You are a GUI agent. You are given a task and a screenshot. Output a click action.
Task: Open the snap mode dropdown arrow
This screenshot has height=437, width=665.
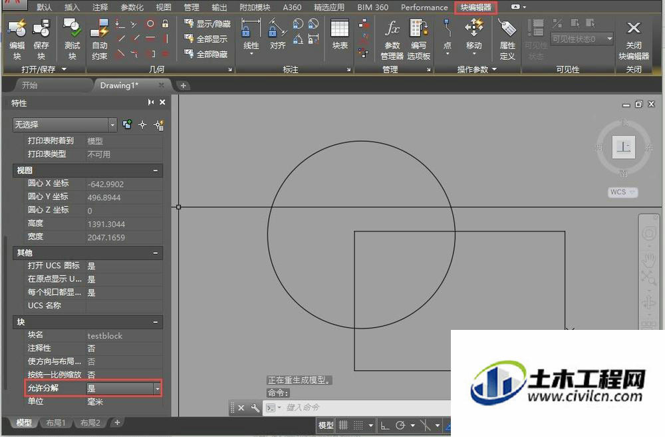pos(370,425)
